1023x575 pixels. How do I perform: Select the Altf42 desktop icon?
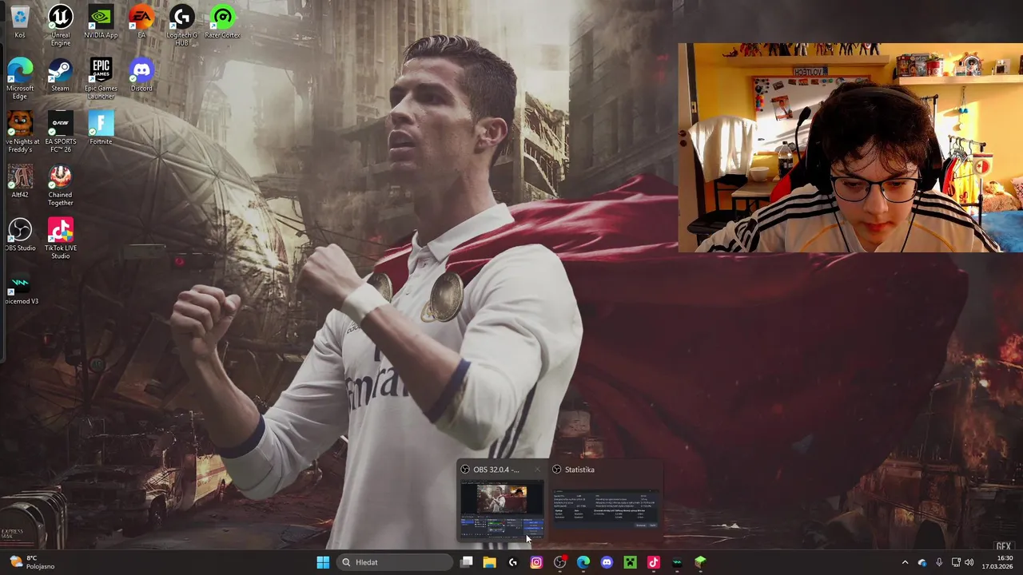(20, 181)
